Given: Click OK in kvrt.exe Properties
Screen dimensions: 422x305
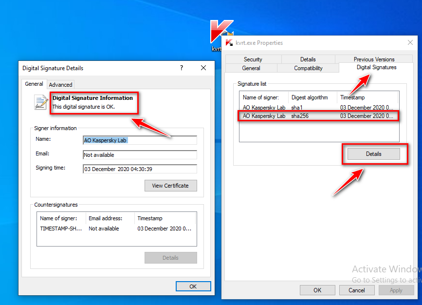Looking at the screenshot, I should tap(317, 290).
